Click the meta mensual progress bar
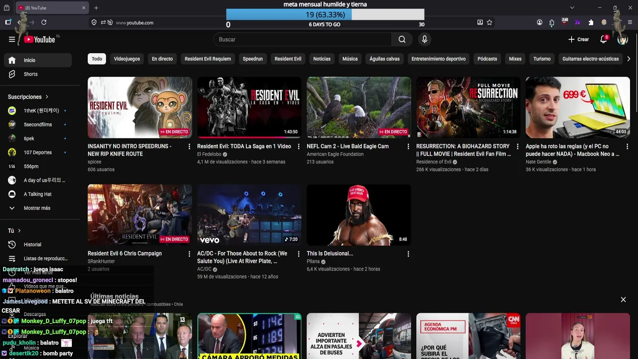The image size is (638, 359). coord(325,15)
